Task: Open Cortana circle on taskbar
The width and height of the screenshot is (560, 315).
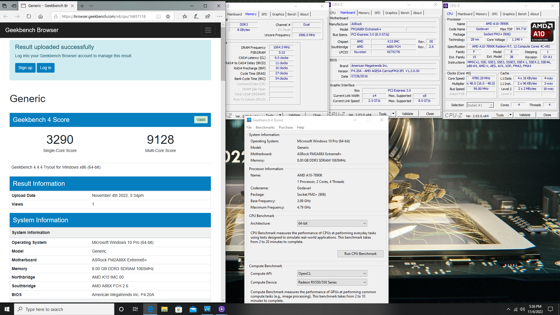Action: pos(121,309)
